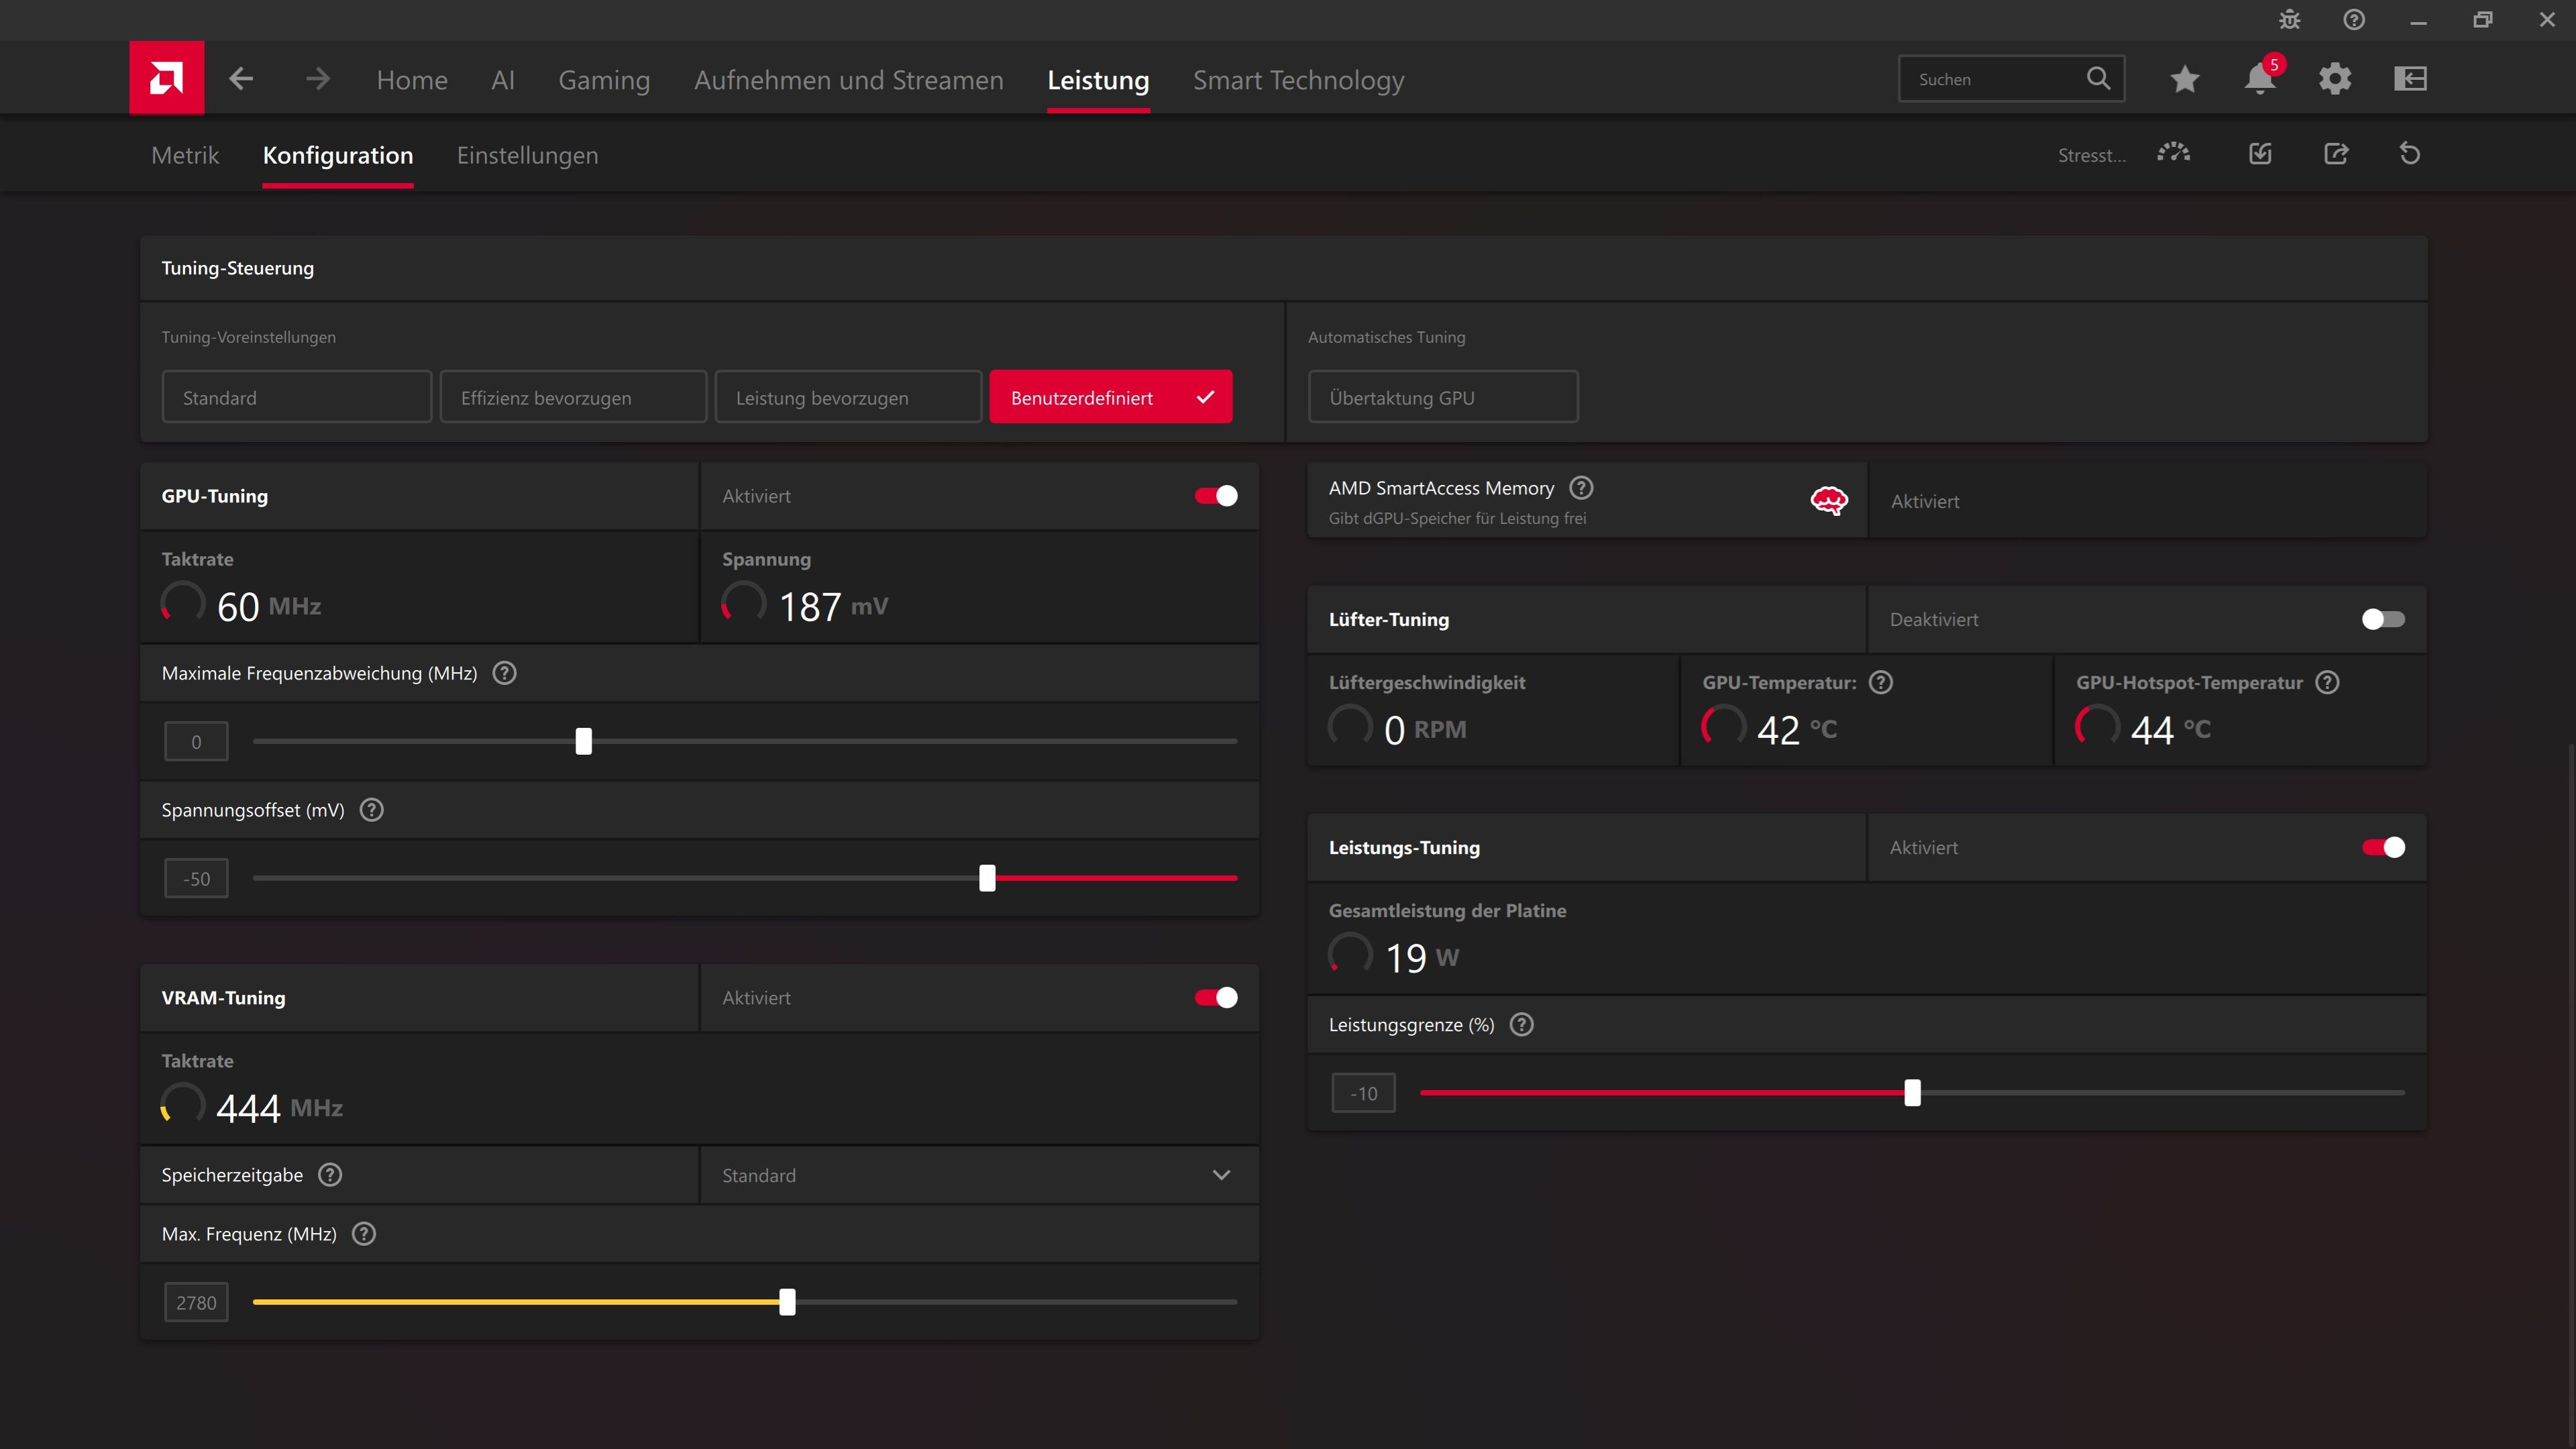Viewport: 2576px width, 1449px height.
Task: Switch to the Metrik tab
Action: pos(185,156)
